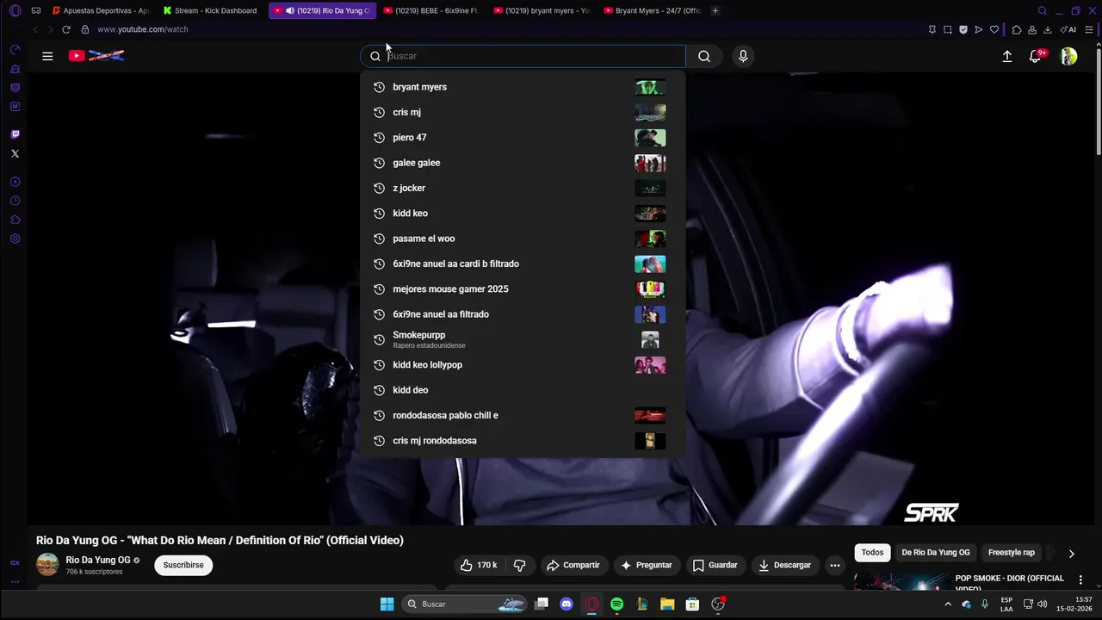The image size is (1102, 620).
Task: Go to YouTube home via logo
Action: 96,56
